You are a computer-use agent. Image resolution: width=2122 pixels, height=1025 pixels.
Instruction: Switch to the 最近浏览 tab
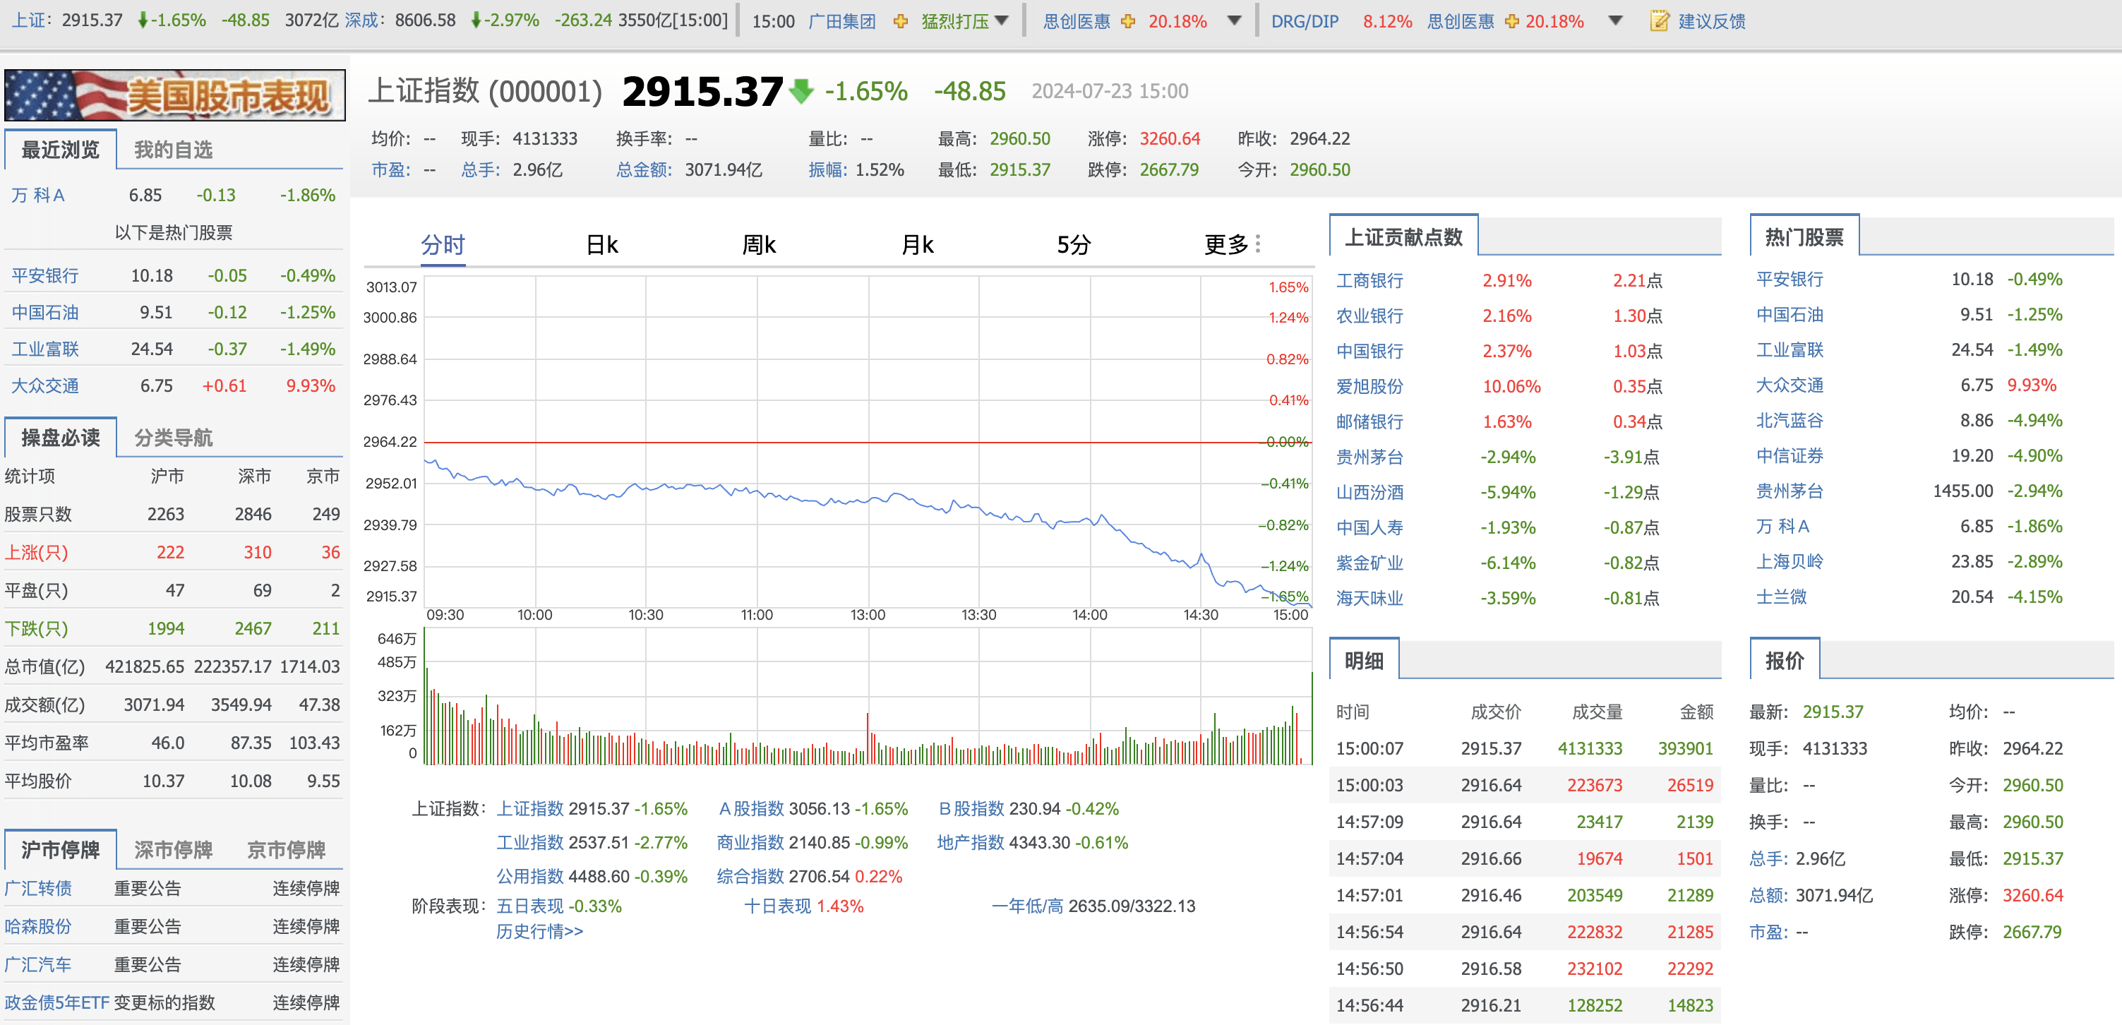click(60, 149)
